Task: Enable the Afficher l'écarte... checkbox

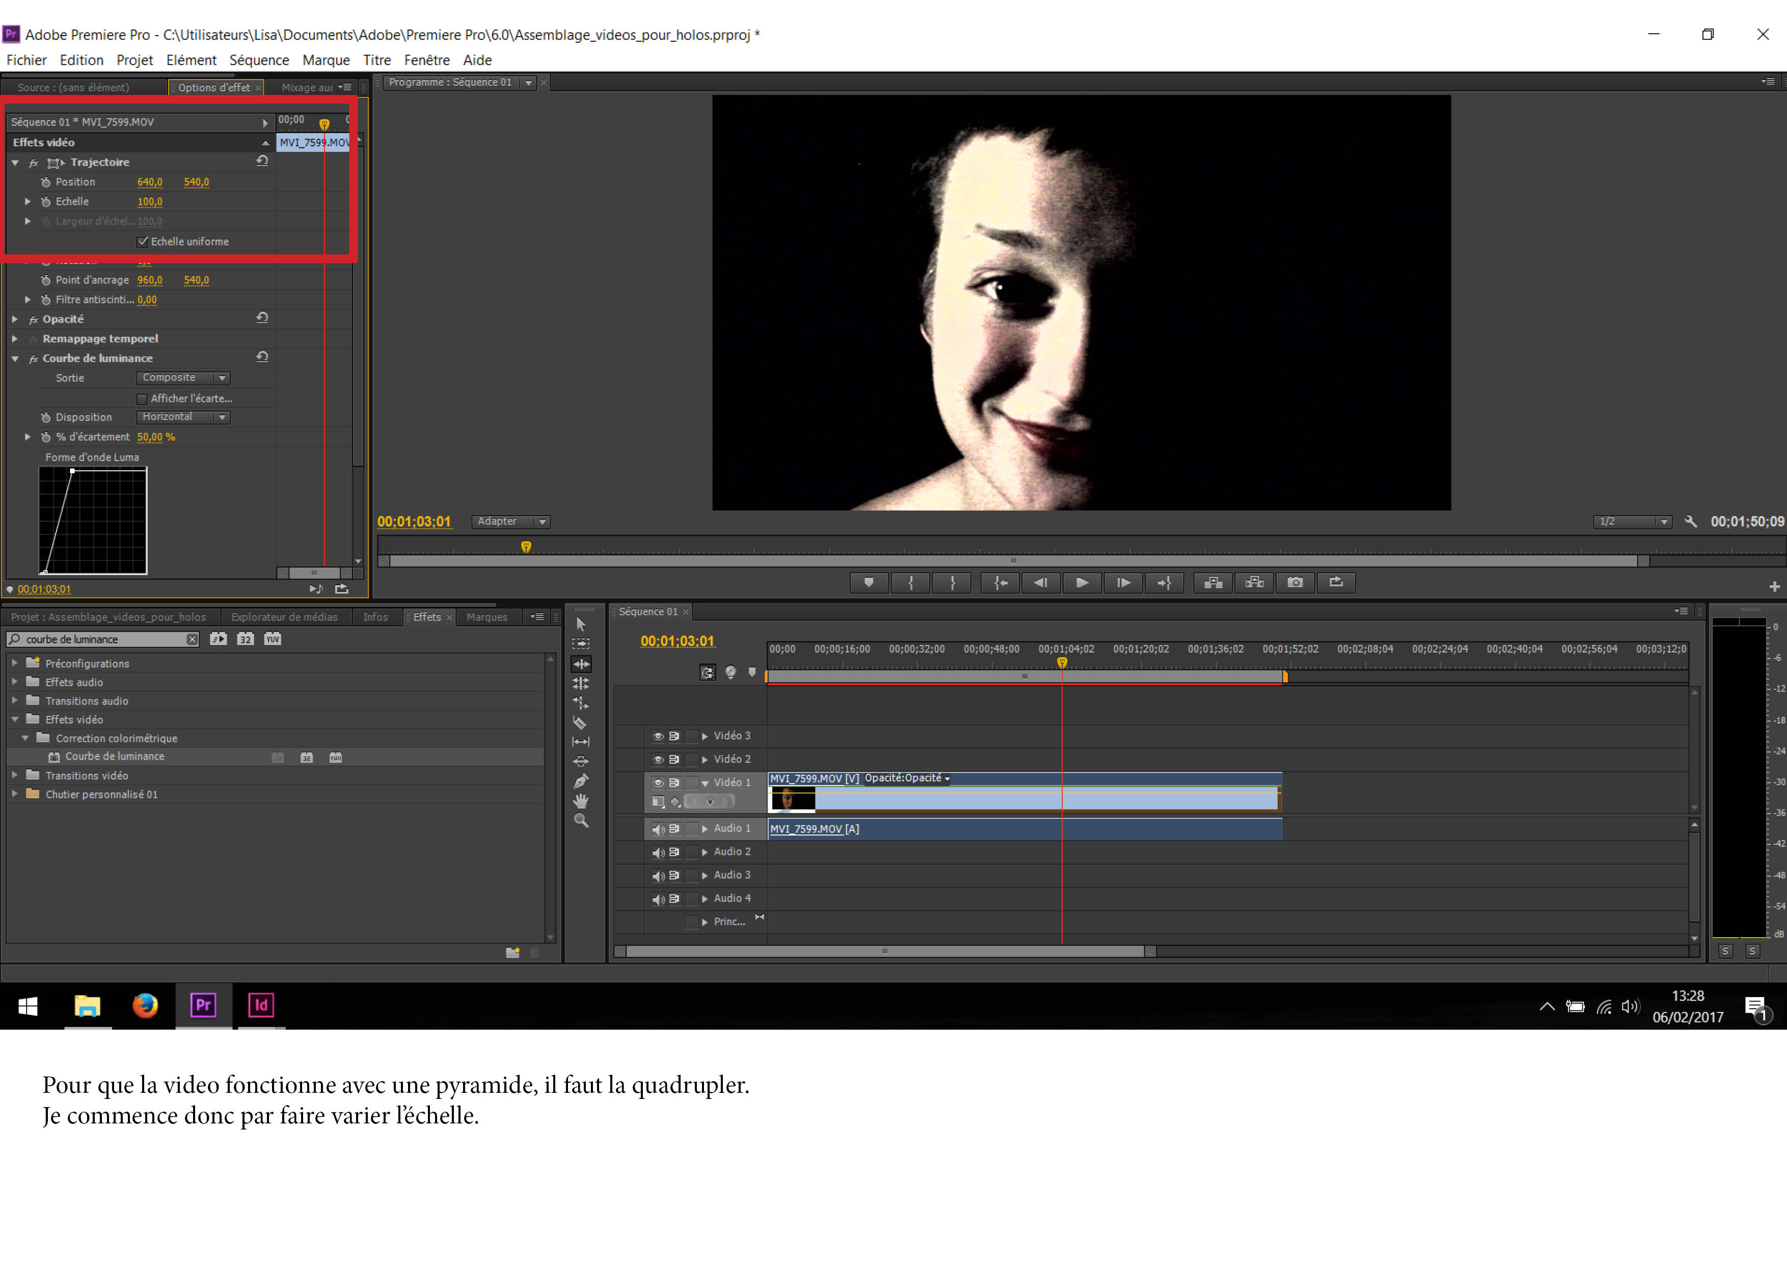Action: pyautogui.click(x=142, y=398)
